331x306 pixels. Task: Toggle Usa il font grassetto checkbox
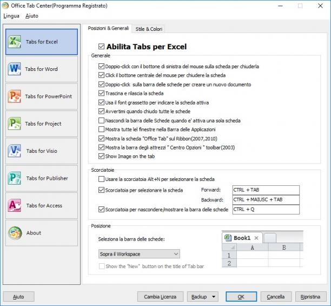pyautogui.click(x=101, y=102)
